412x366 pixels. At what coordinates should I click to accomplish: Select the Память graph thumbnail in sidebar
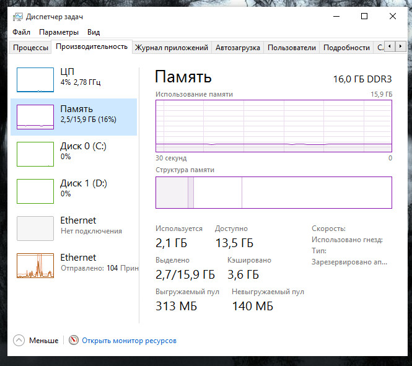(x=35, y=116)
